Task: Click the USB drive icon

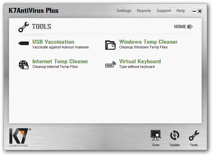Action: [x=24, y=43]
